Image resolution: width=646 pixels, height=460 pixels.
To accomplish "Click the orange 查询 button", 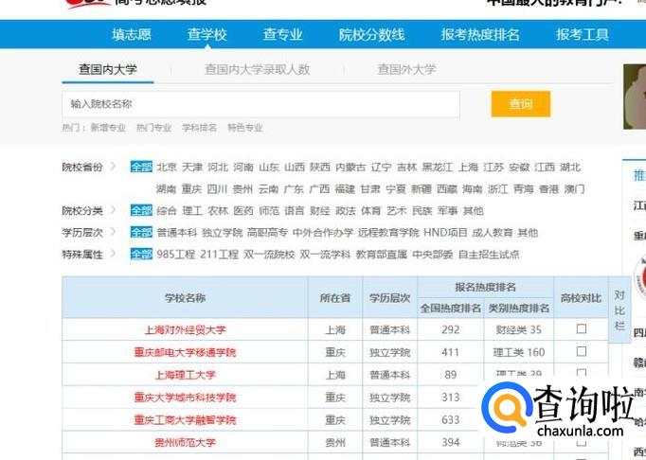I will click(x=521, y=104).
